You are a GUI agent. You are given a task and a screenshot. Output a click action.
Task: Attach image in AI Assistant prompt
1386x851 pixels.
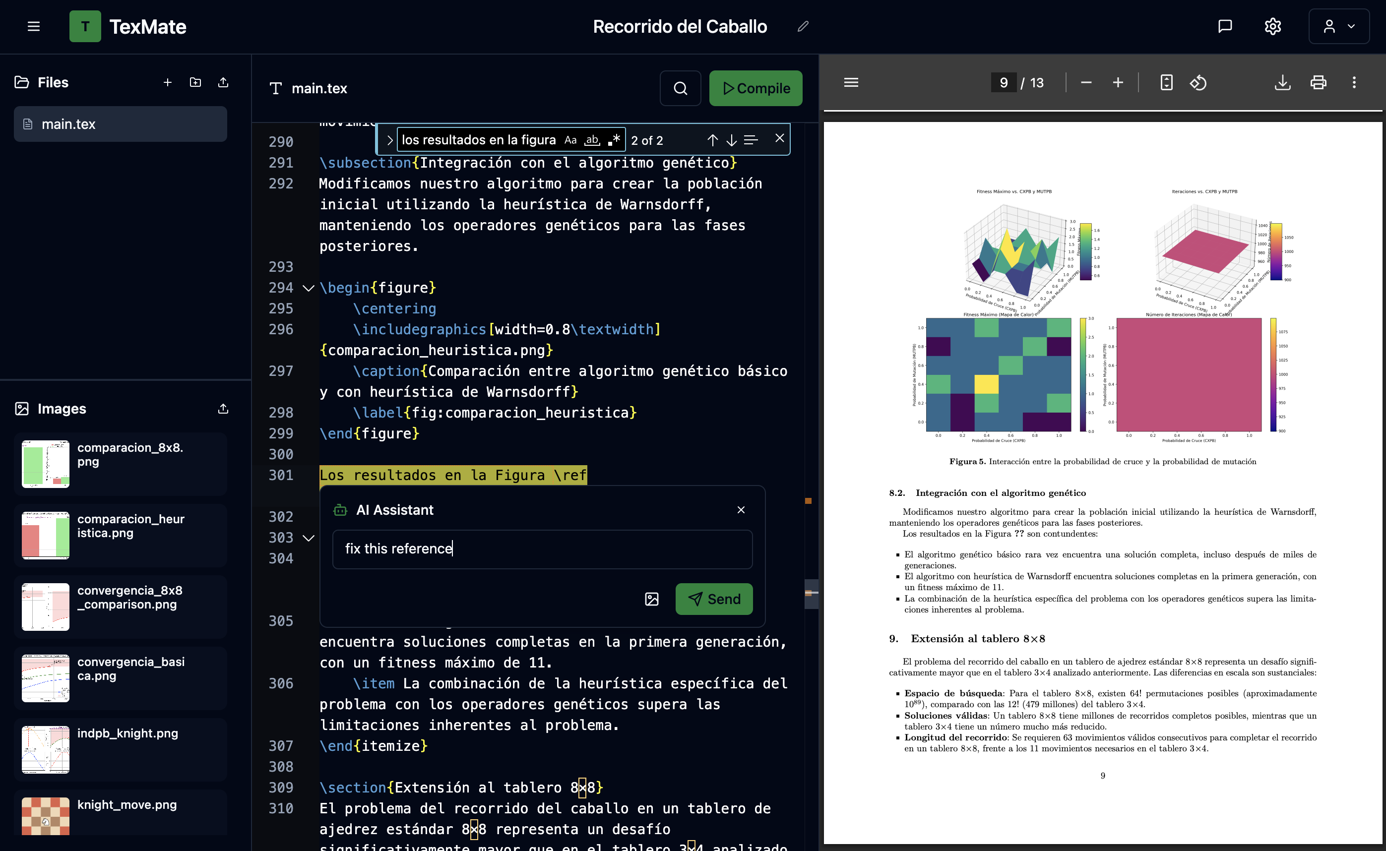click(651, 599)
